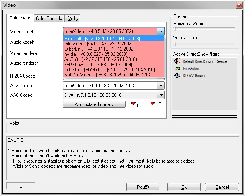Select nVidia v0.0.0.227 codec
245x196 pixels.
point(114,54)
